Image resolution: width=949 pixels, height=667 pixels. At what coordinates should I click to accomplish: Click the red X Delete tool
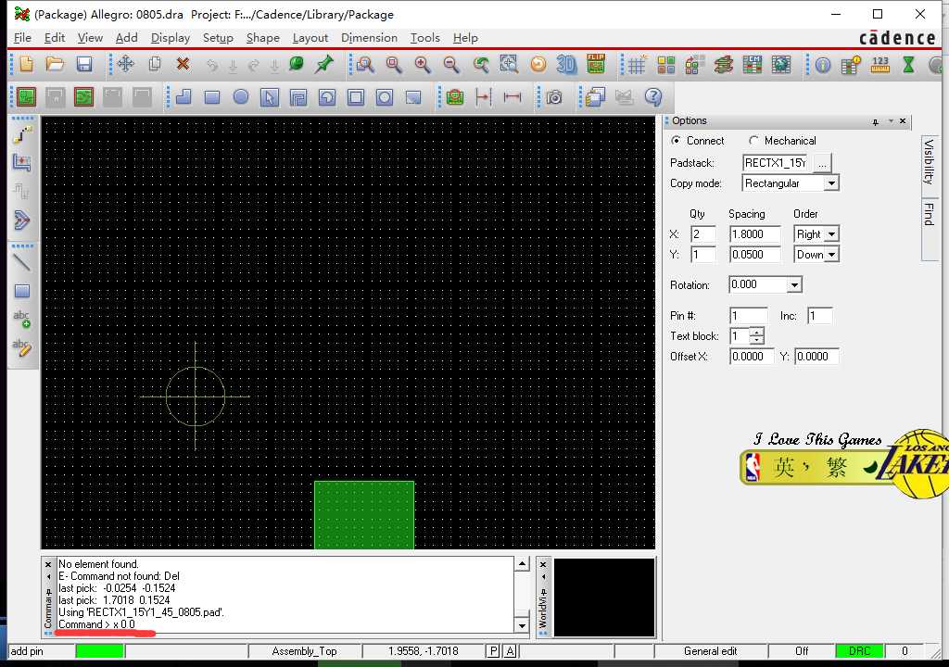point(183,64)
